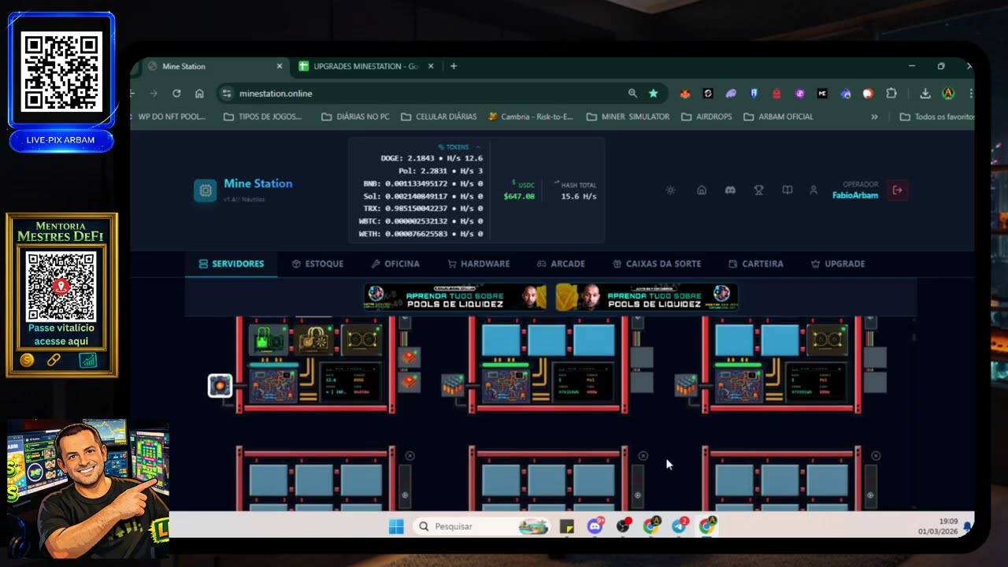
Task: Click the stats monitor in second rack
Action: tap(581, 383)
